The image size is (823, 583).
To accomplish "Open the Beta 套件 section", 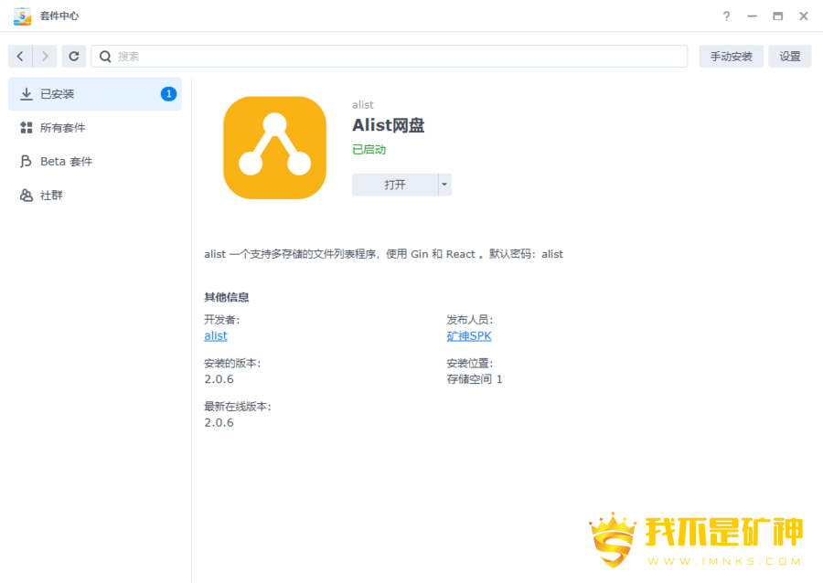I will click(95, 162).
